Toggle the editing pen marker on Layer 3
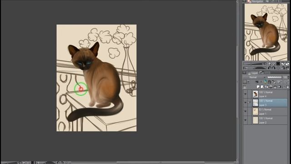This screenshot has width=291, height=164. click(x=250, y=102)
